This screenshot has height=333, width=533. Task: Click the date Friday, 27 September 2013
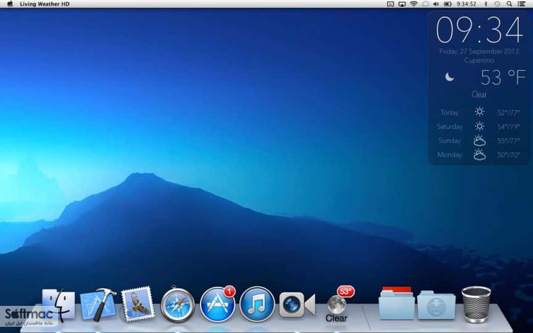pos(479,51)
